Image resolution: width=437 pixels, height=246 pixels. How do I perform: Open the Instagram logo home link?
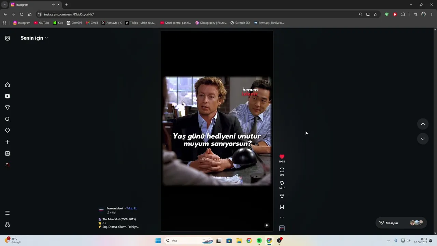click(8, 38)
